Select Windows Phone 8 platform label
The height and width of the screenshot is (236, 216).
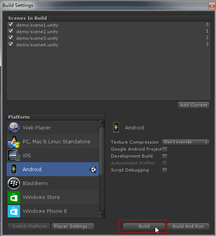[x=45, y=211]
